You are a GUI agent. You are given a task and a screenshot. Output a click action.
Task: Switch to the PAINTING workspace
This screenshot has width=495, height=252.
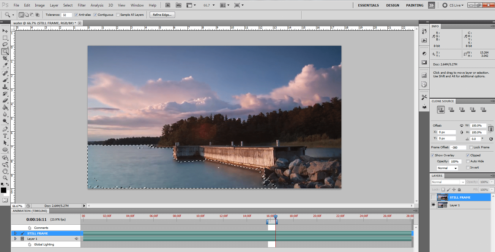414,5
